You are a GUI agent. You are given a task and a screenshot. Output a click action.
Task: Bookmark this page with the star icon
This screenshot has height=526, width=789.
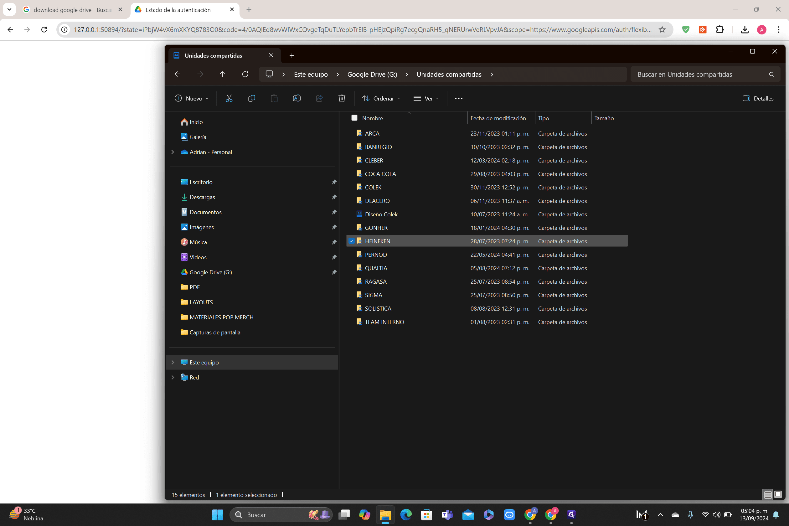click(662, 29)
